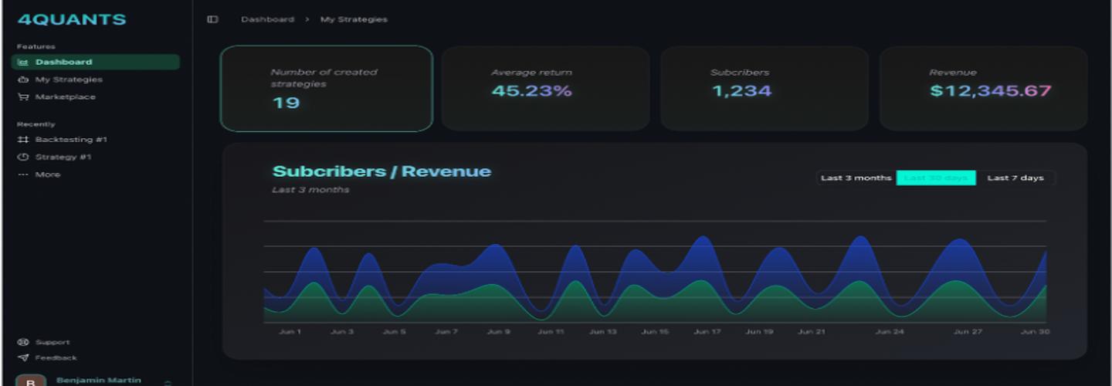Select the Last 7 days range

(x=1015, y=178)
